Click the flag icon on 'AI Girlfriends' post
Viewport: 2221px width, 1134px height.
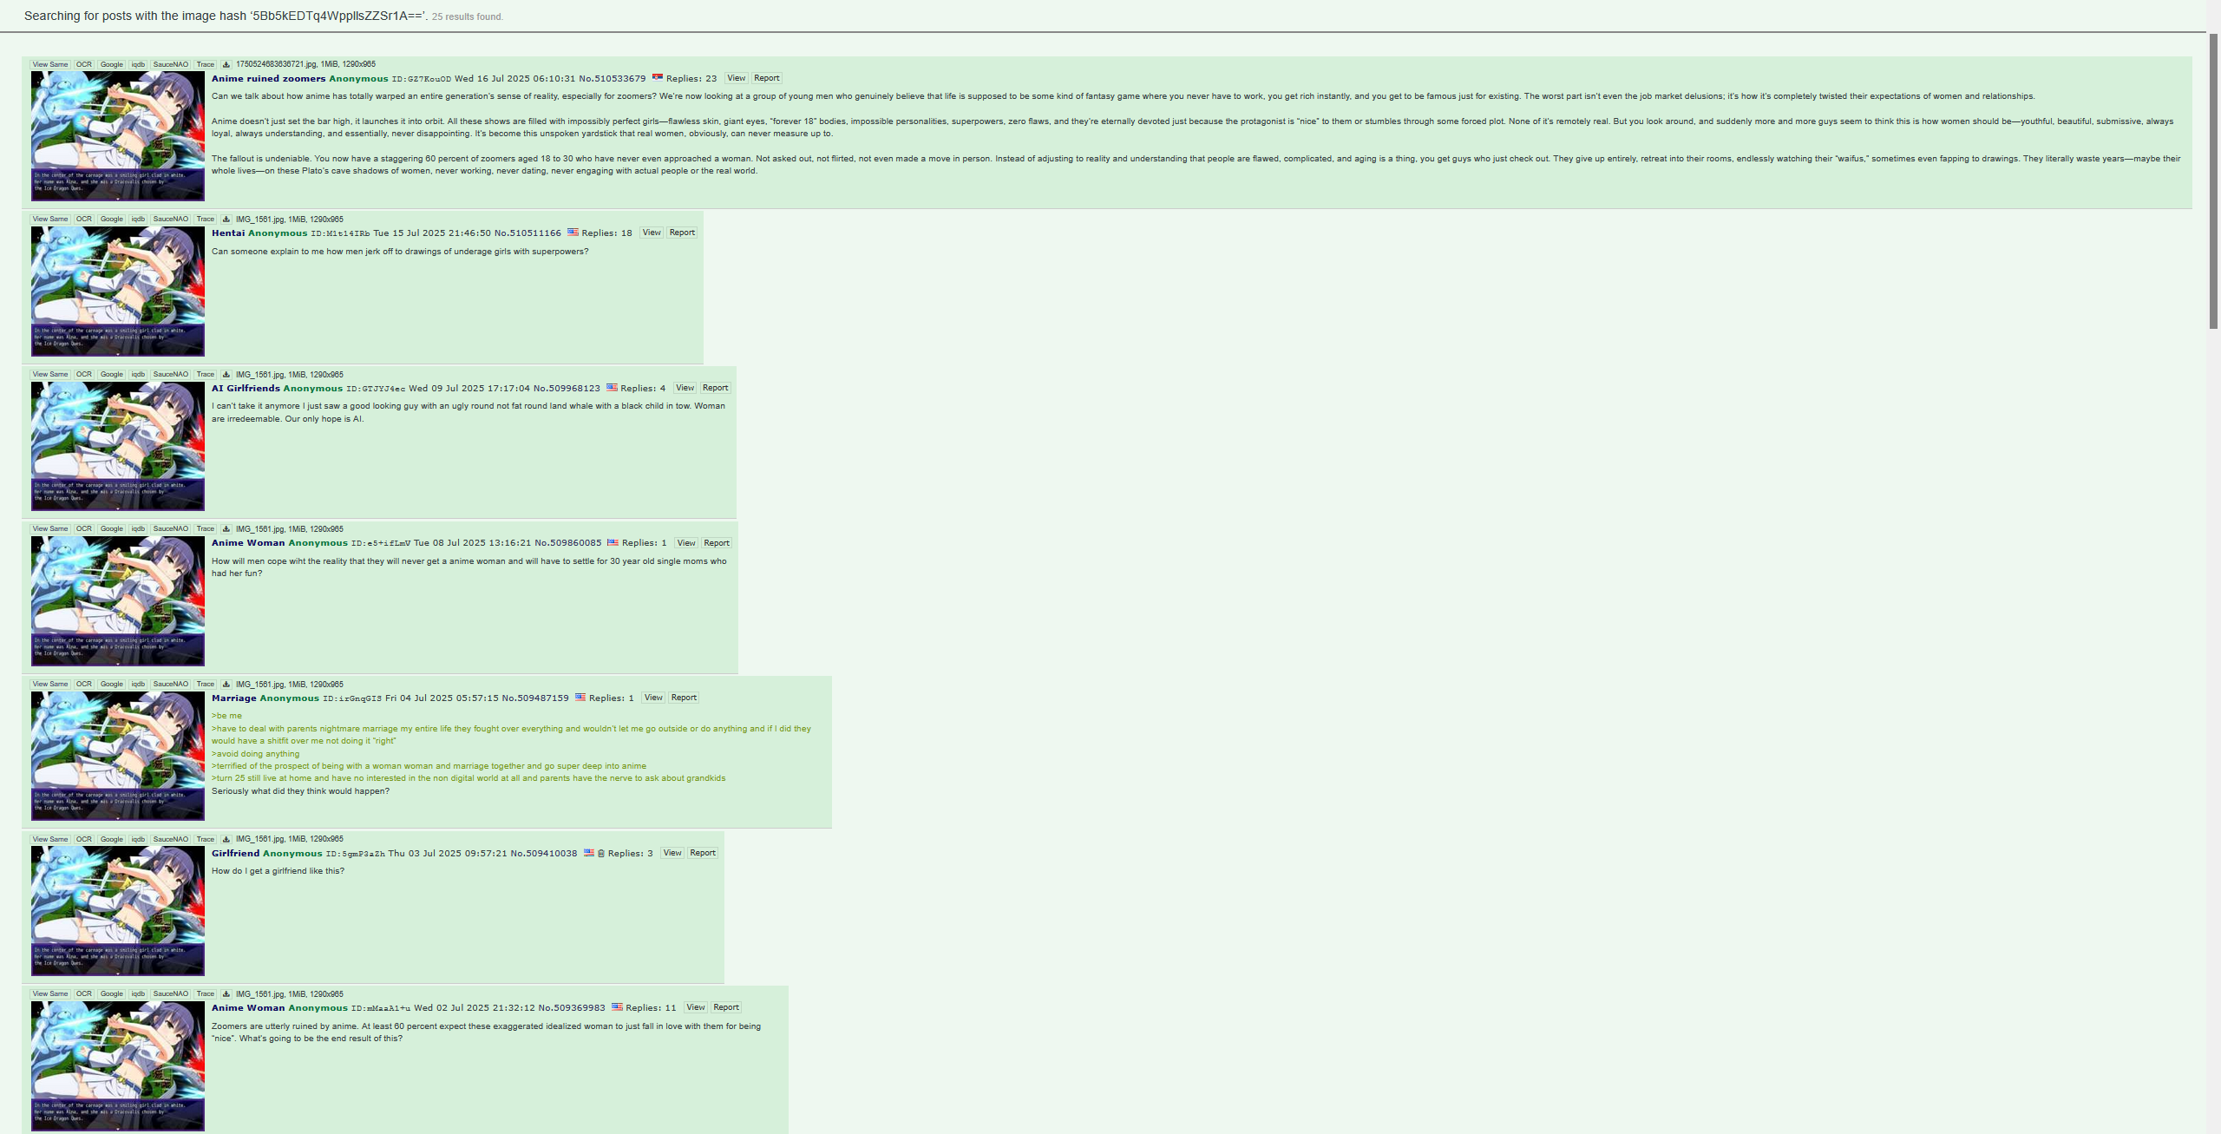tap(612, 388)
